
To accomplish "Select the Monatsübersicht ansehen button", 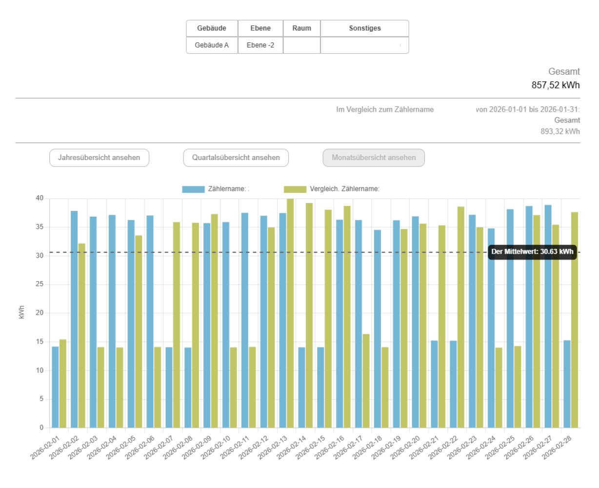I will coord(374,158).
